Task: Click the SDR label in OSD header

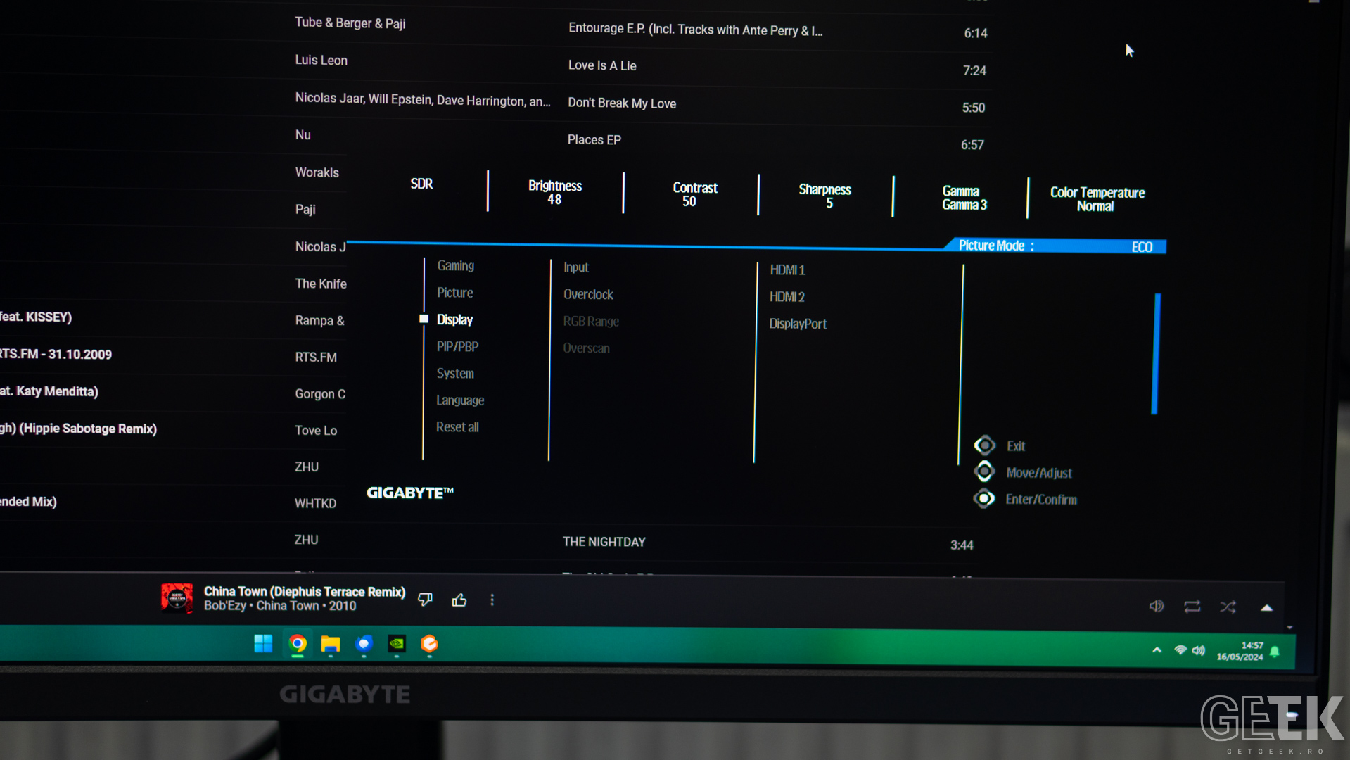Action: 421,184
